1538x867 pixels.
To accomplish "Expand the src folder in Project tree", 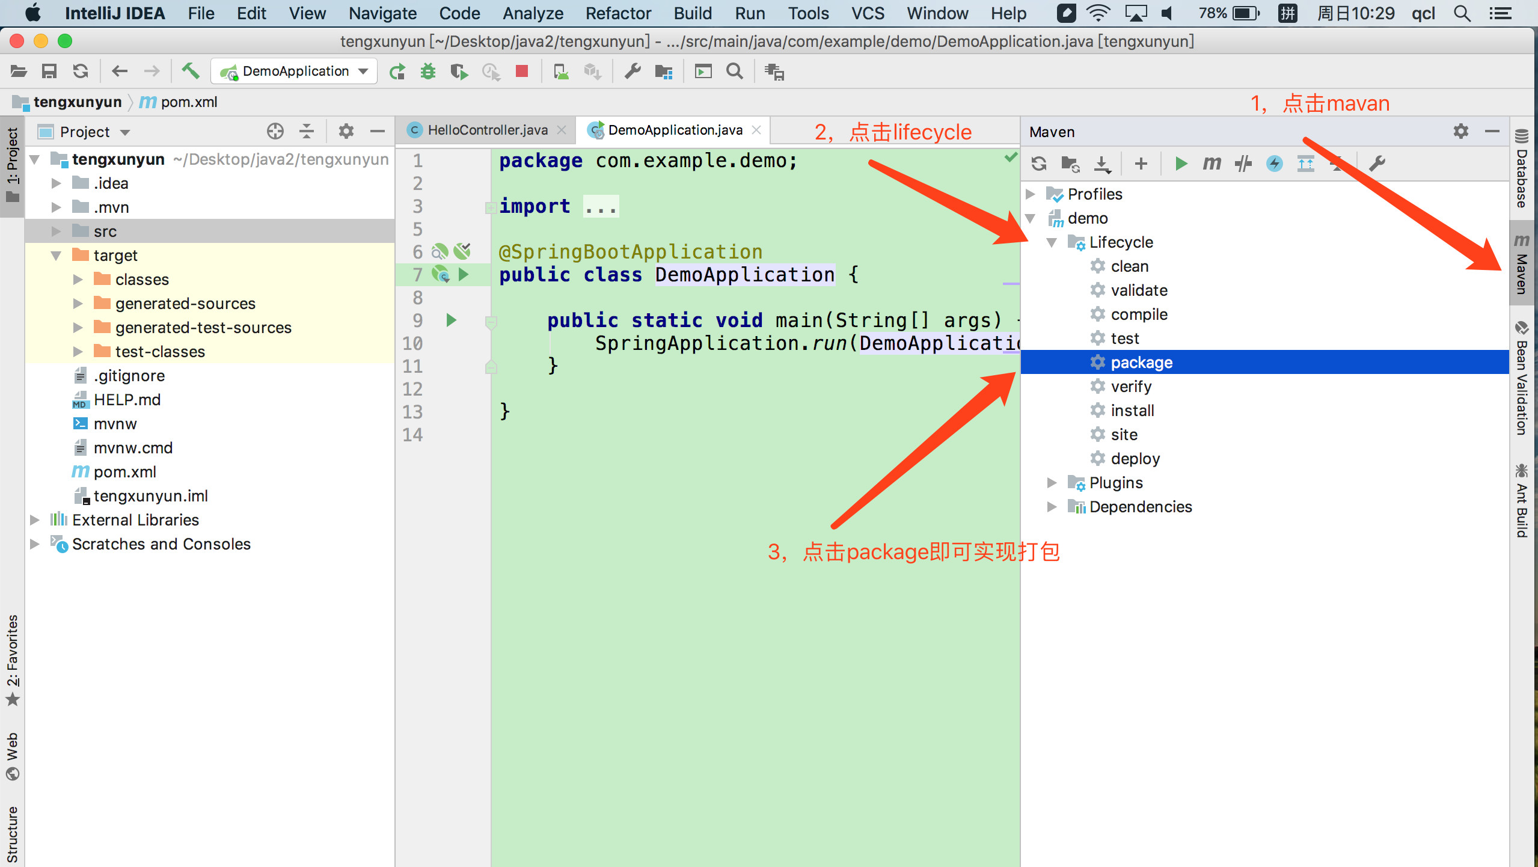I will point(57,231).
